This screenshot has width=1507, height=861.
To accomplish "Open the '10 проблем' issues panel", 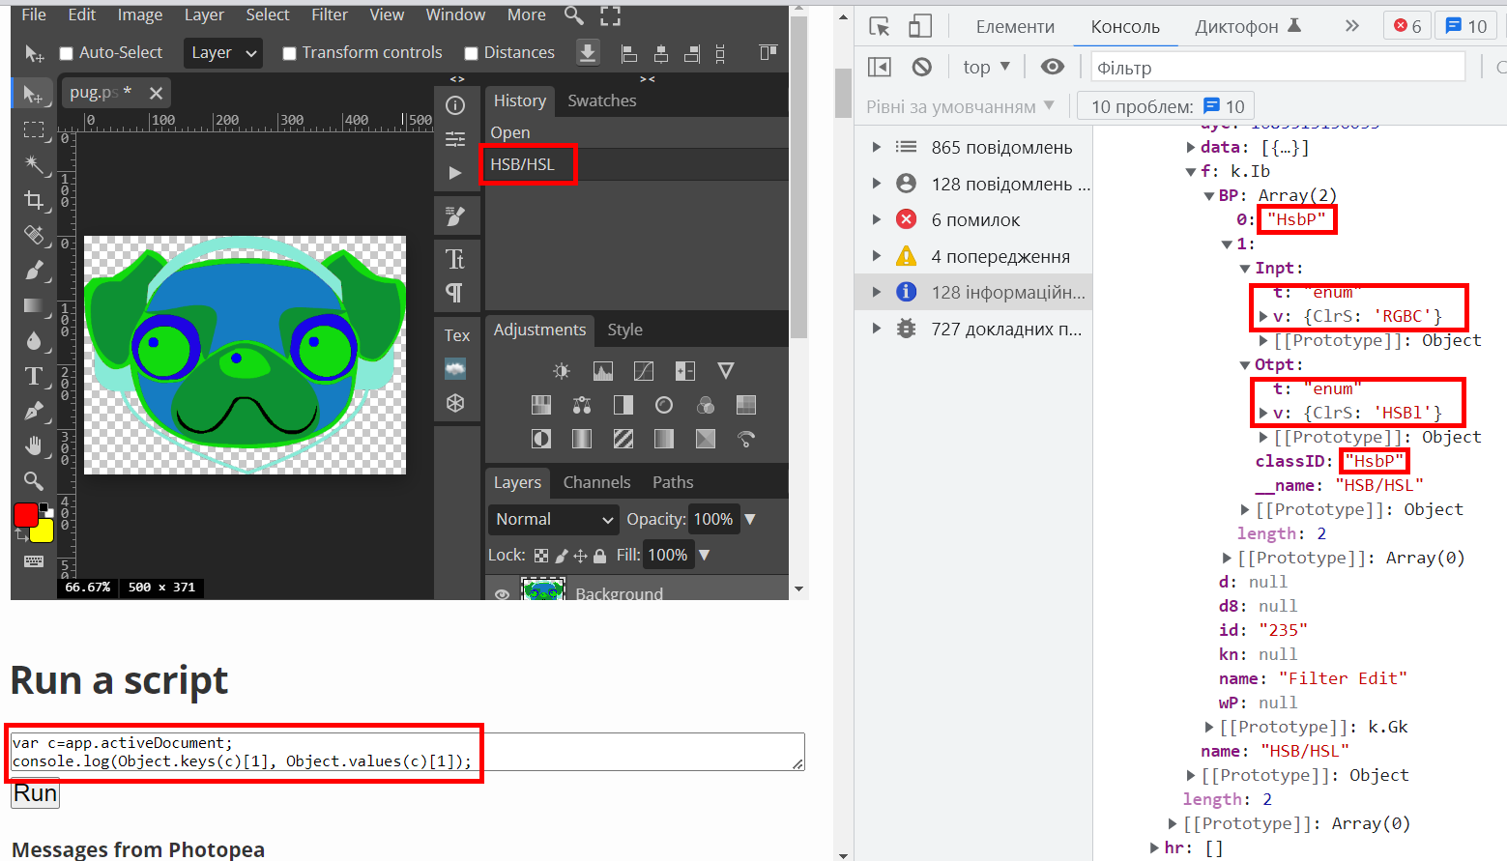I will [x=1165, y=105].
